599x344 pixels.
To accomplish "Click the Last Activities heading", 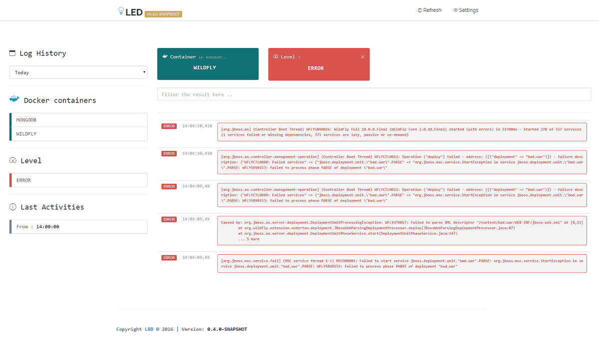I will pos(52,207).
